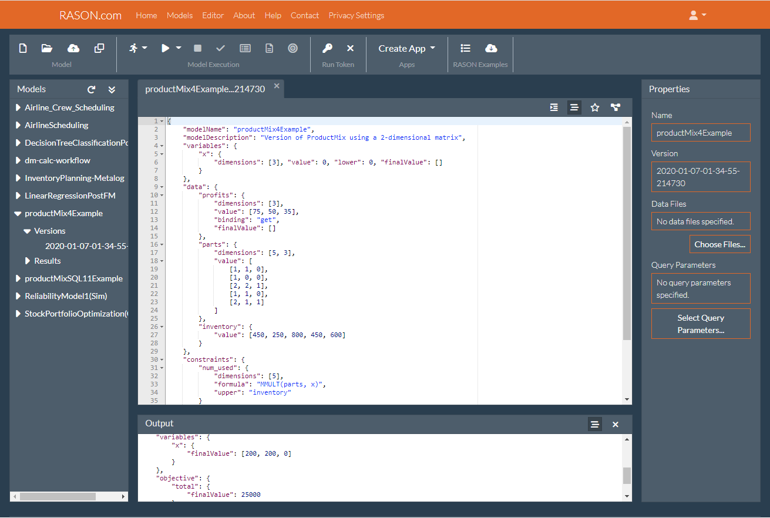The height and width of the screenshot is (518, 770).
Task: Open the Create App dropdown
Action: pyautogui.click(x=406, y=49)
